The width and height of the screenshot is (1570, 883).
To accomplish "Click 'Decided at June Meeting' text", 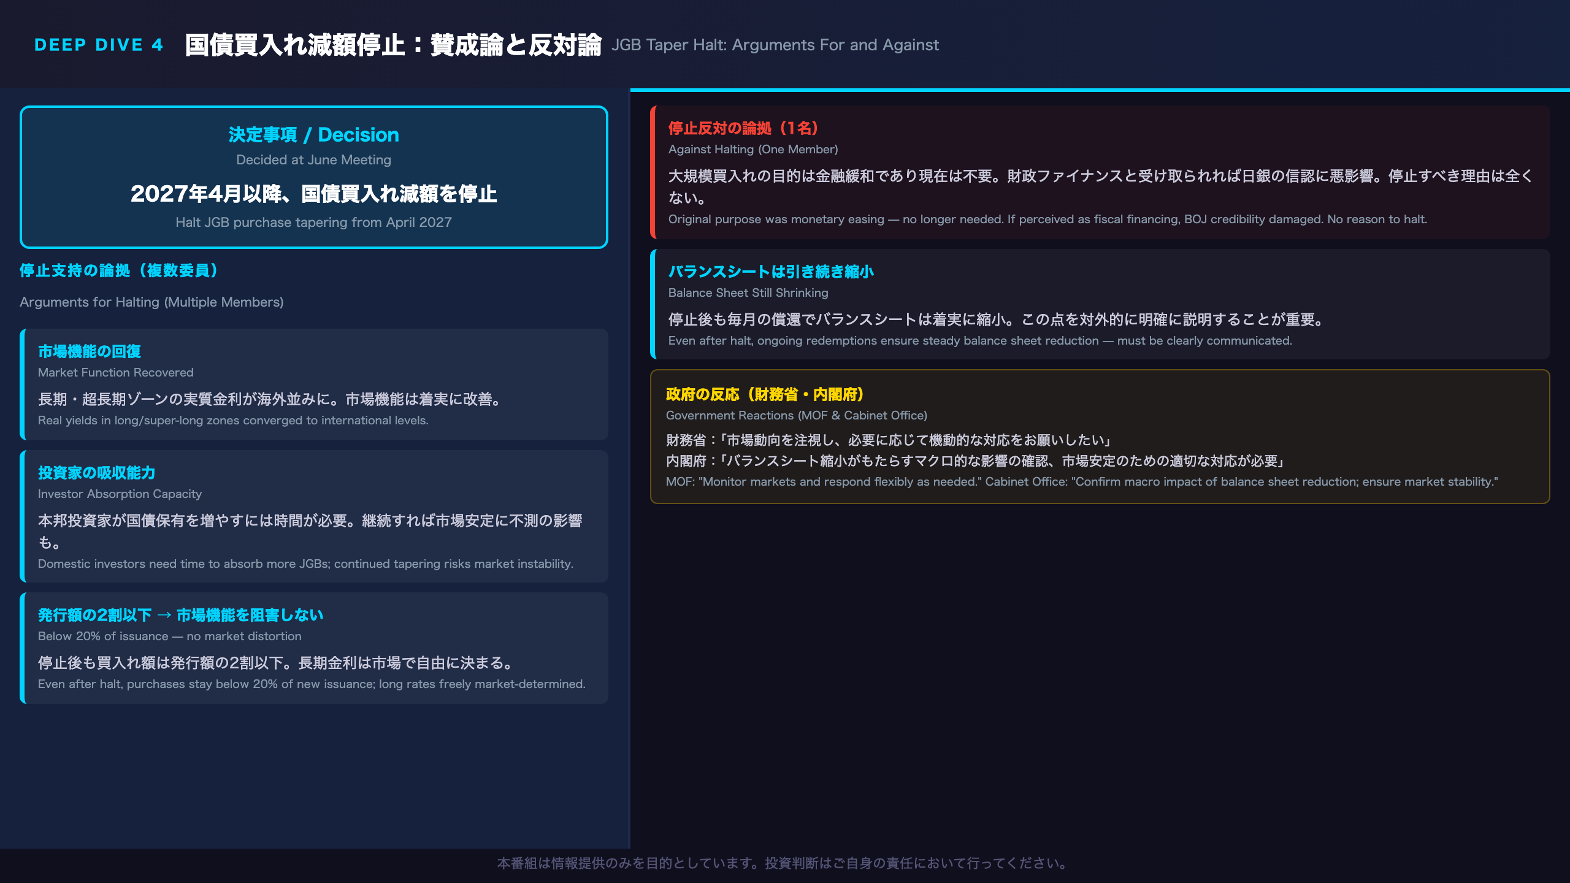I will point(313,160).
